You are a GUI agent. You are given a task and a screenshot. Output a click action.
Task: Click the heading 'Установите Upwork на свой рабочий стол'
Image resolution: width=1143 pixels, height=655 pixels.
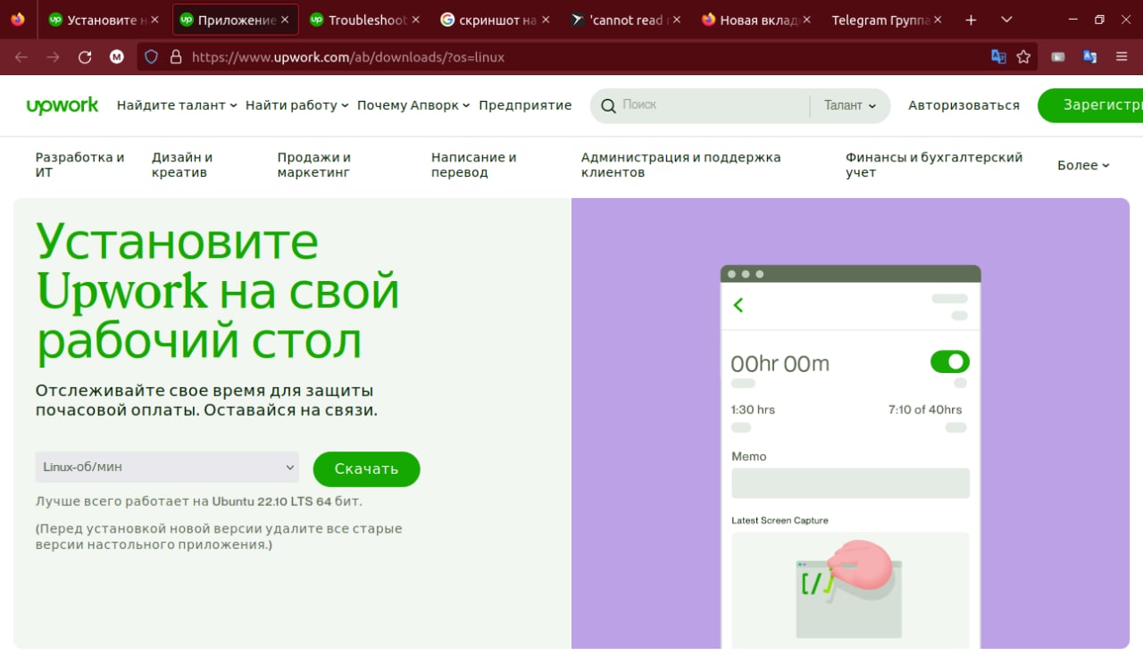217,291
